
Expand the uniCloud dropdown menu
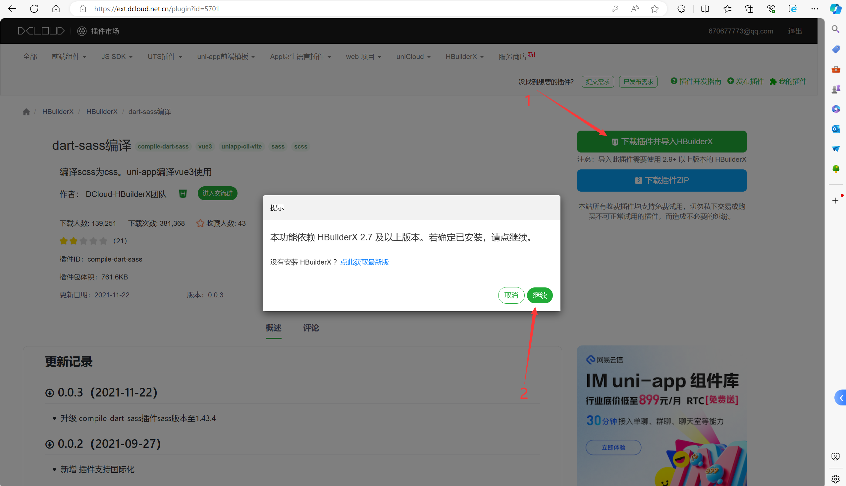point(413,57)
